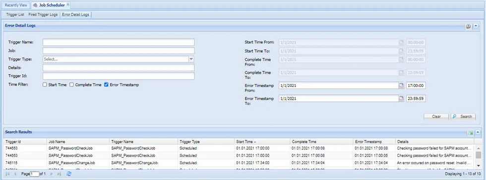
Task: Click the Error Timestamp To date field
Action: pyautogui.click(x=339, y=98)
